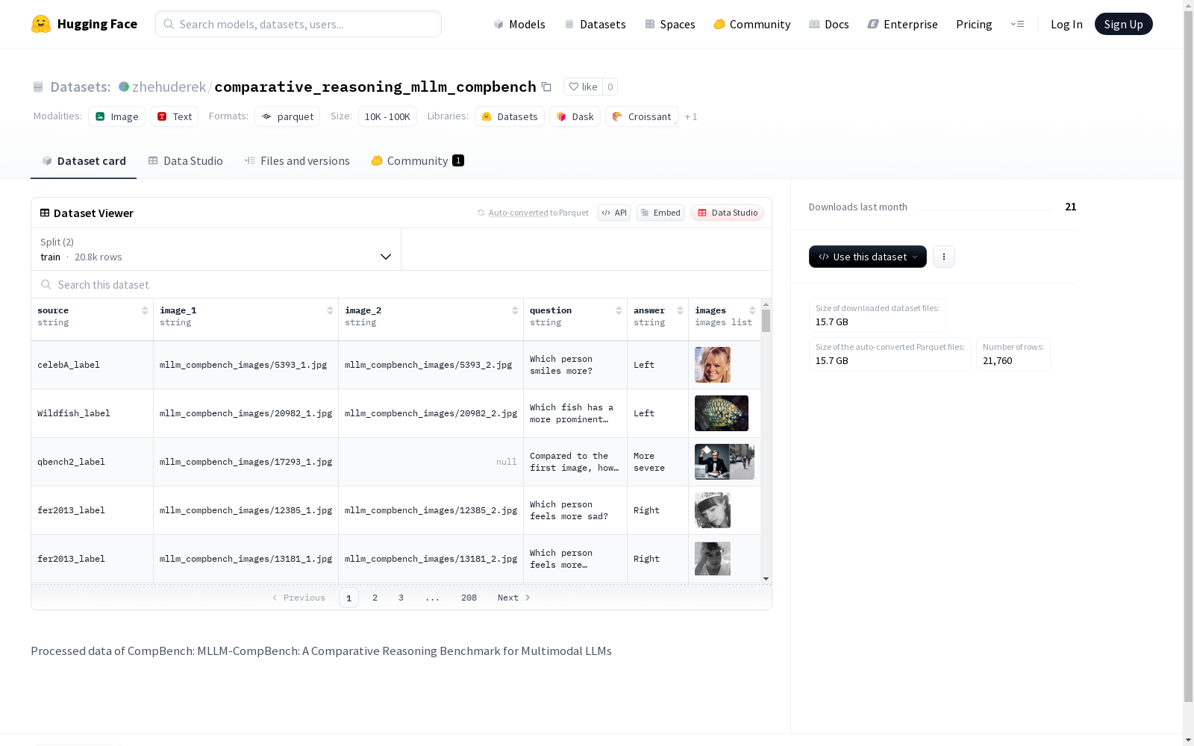
Task: Select the Image modality tag
Action: tap(117, 116)
